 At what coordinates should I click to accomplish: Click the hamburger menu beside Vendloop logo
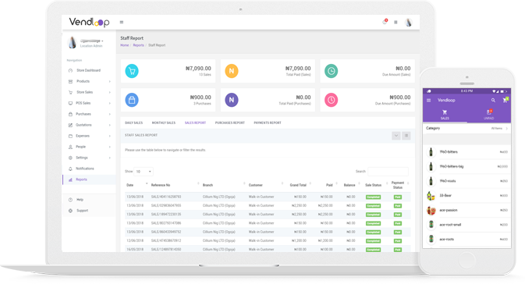(122, 22)
